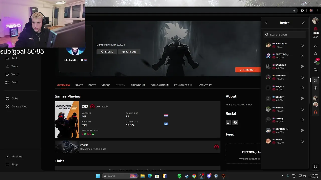This screenshot has width=321, height=180.
Task: Open the CS2 game card thumbnail
Action: click(x=67, y=119)
